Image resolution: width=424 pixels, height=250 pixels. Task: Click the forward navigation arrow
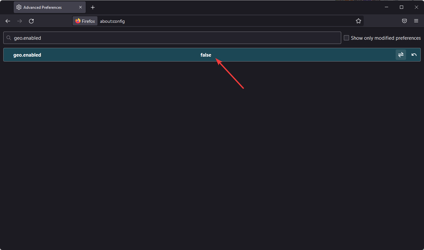[19, 21]
